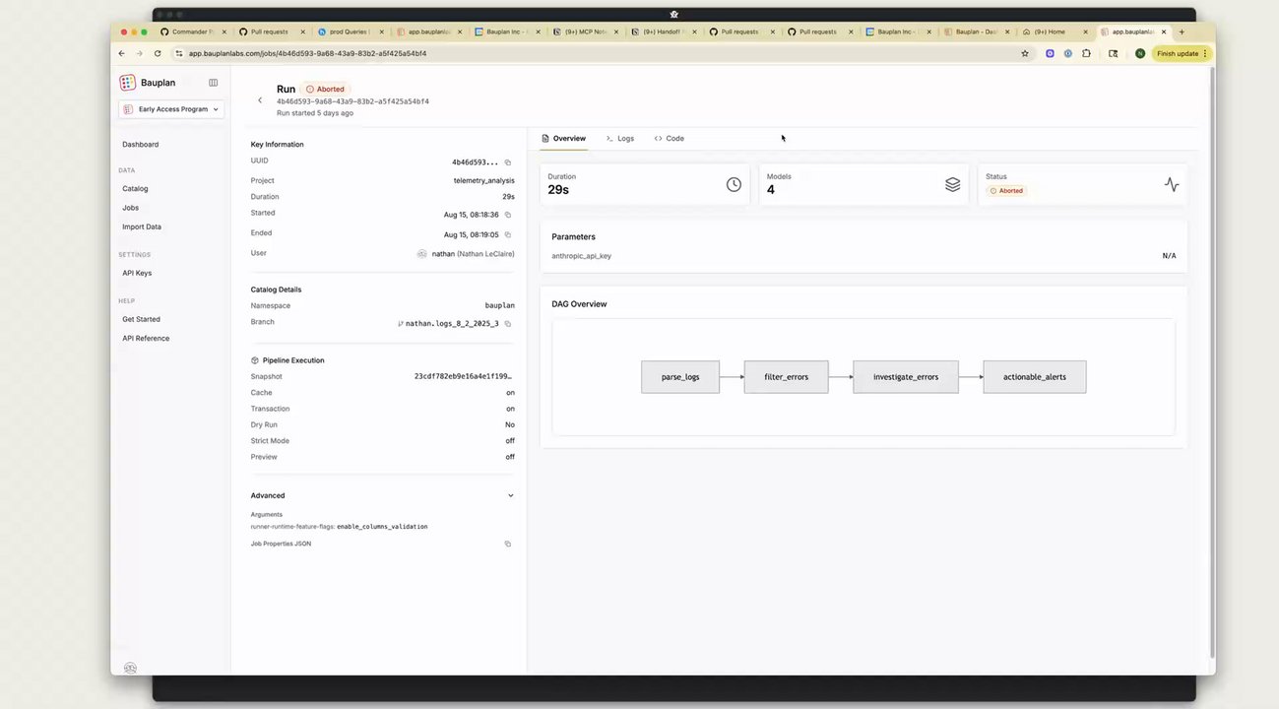Open the Get Started help page
This screenshot has width=1279, height=709.
click(141, 319)
